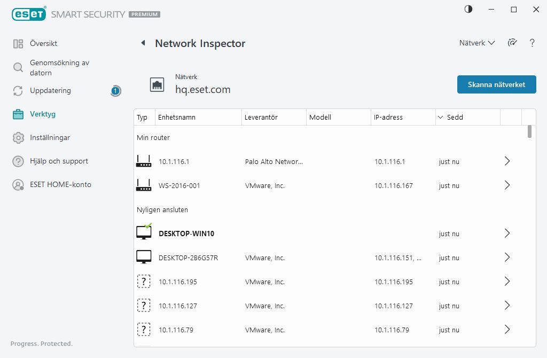Open Uppdatering with notification badge
Screen dimensions: 547x358
point(48,90)
